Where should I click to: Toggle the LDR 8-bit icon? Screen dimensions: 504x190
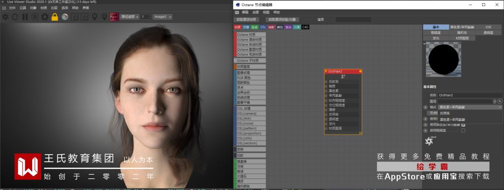click(114, 17)
